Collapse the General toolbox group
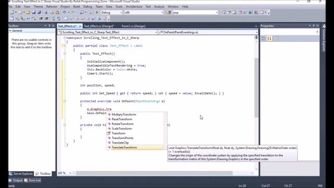Screen dimensions: 334x188 tap(10, 31)
